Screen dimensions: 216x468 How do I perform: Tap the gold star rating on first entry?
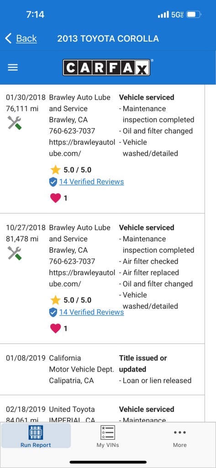coord(56,170)
